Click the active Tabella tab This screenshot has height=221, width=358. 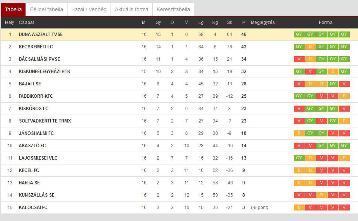click(13, 9)
